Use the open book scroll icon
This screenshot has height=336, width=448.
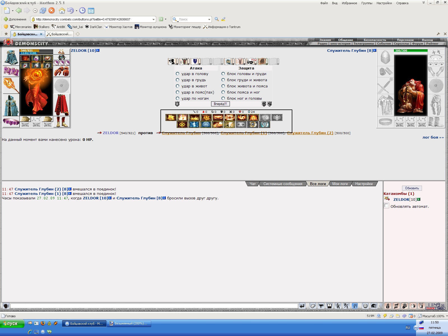tap(229, 61)
